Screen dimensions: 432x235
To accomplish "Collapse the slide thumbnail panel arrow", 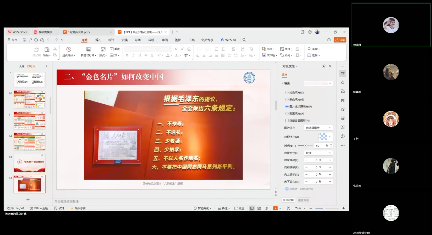I will [x=47, y=66].
